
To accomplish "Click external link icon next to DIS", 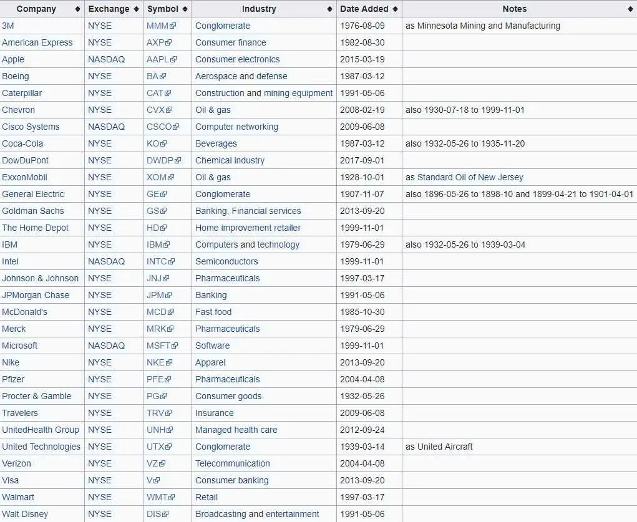I will pyautogui.click(x=165, y=514).
